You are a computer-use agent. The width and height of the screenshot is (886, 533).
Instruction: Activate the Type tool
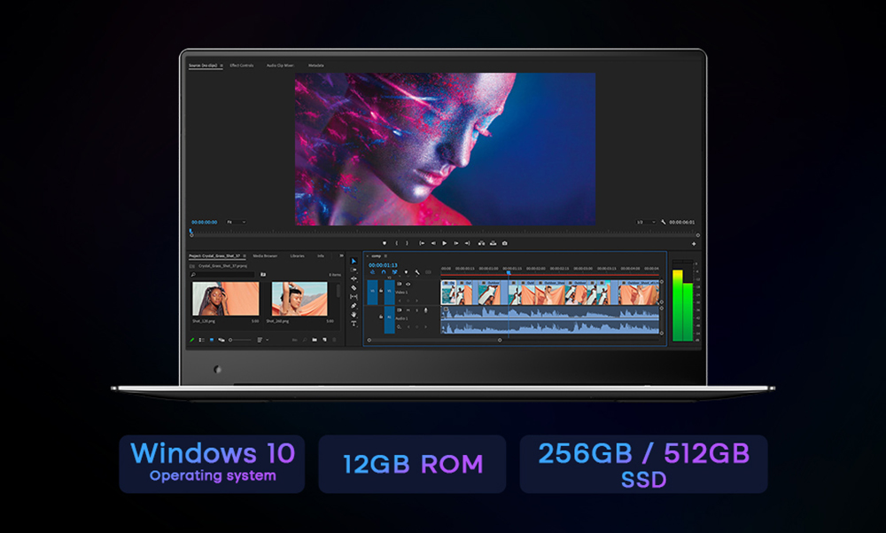354,323
